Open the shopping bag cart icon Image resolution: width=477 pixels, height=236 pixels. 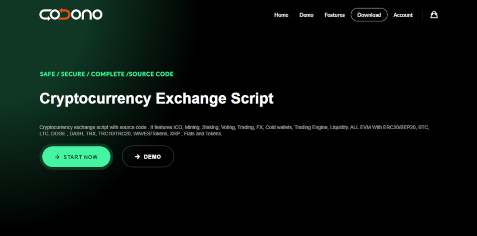tap(434, 15)
